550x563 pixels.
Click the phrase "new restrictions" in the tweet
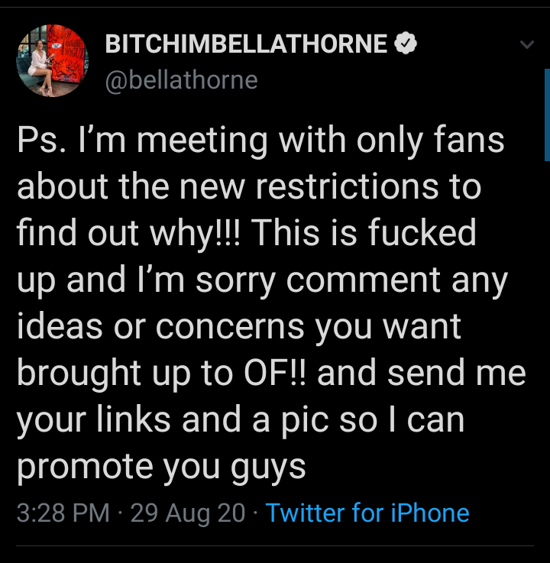[x=318, y=188]
